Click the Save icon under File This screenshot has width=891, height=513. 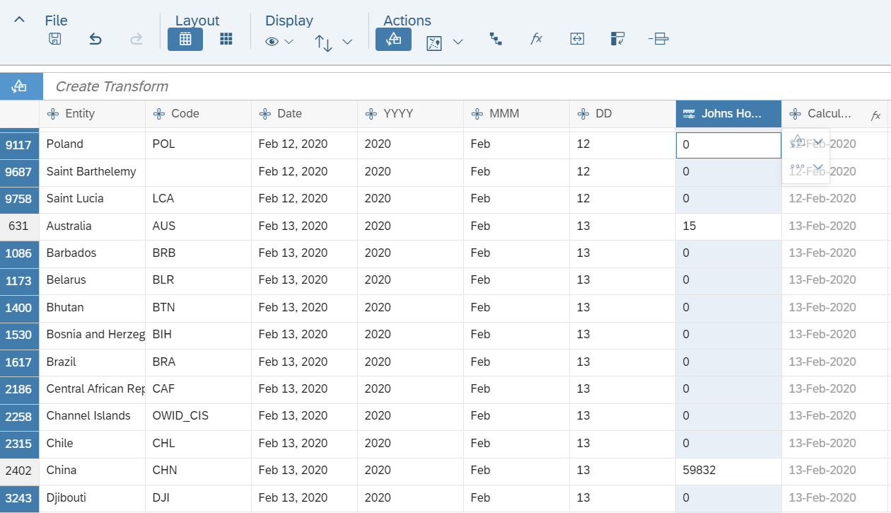pyautogui.click(x=54, y=40)
